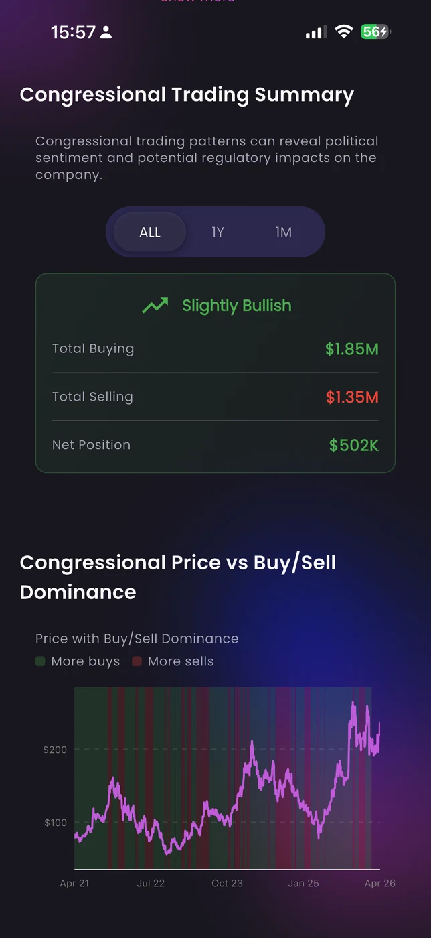The height and width of the screenshot is (938, 431).
Task: Tap the battery indicator icon
Action: pos(375,31)
